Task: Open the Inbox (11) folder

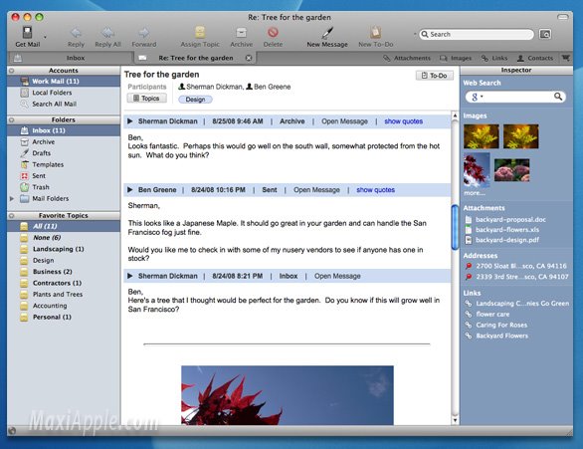Action: pyautogui.click(x=64, y=130)
